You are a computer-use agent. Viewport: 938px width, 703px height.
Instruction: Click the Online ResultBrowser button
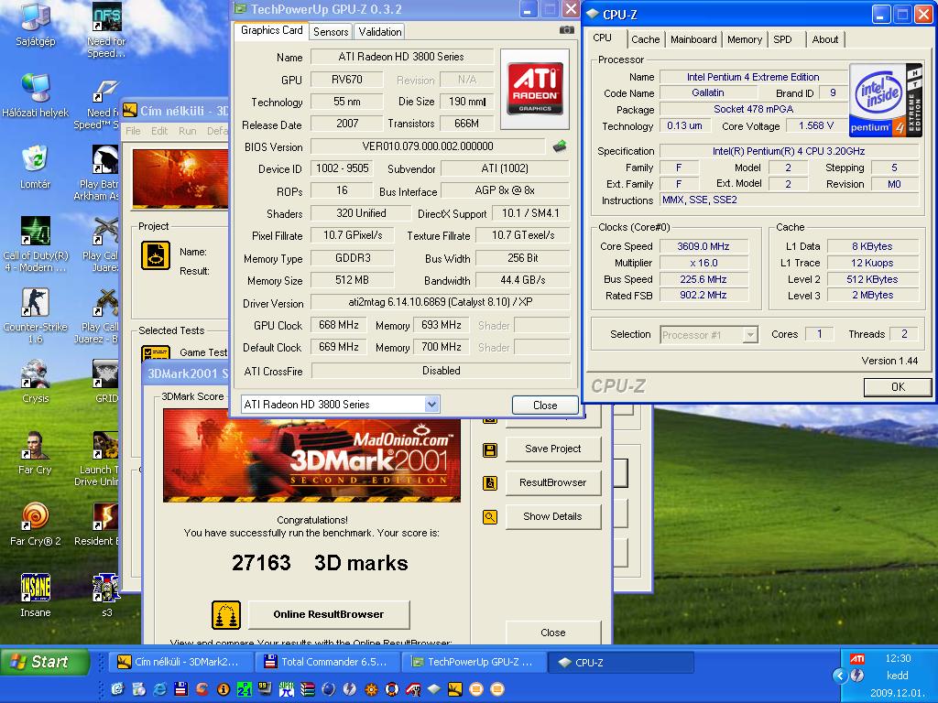coord(329,615)
